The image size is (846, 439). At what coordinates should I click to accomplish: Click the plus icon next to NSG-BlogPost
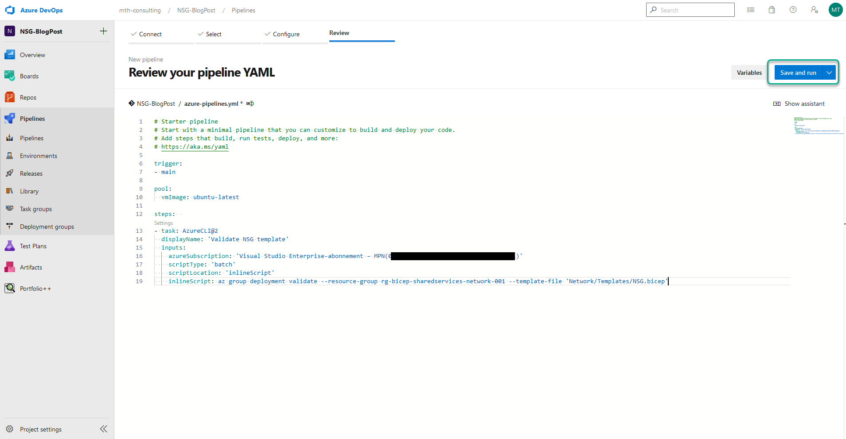coord(103,31)
